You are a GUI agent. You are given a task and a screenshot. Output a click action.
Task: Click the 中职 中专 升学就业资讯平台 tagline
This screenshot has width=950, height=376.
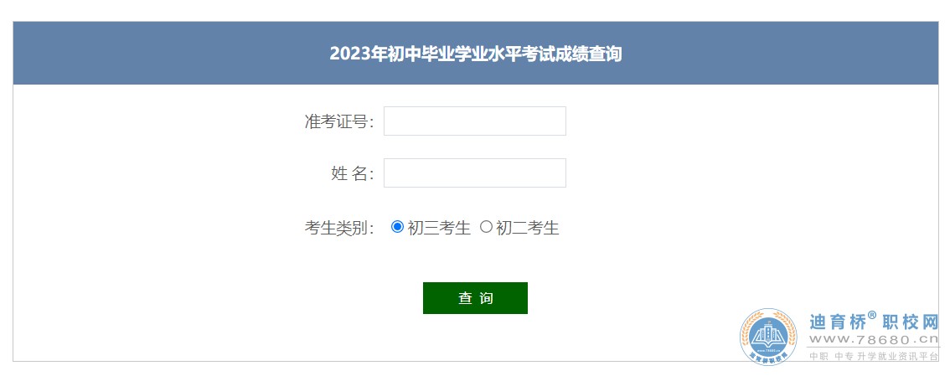click(874, 357)
